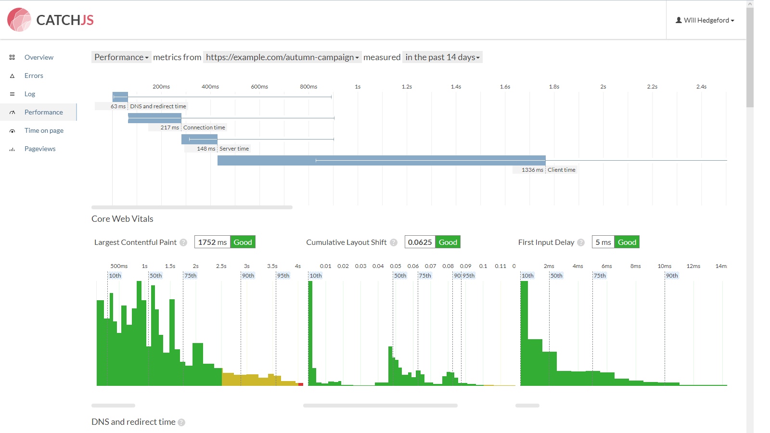The height and width of the screenshot is (433, 770).
Task: Open Will Hedgeford user menu
Action: click(x=705, y=20)
